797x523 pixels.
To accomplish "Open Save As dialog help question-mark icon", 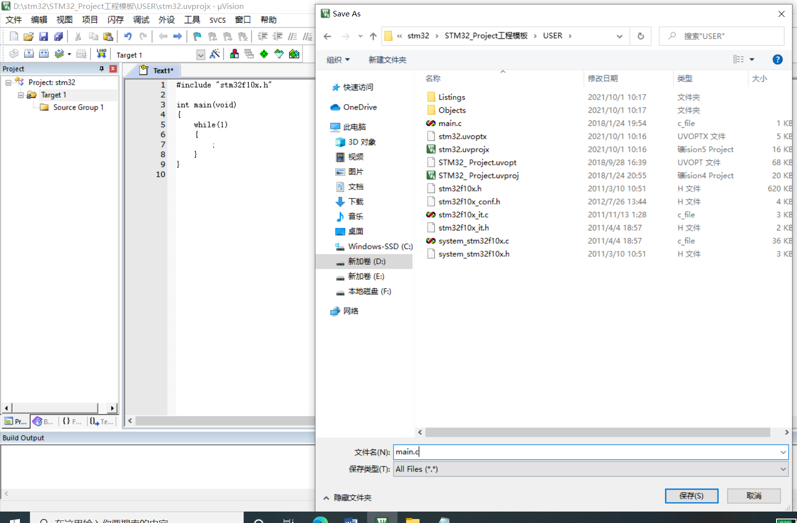I will (x=778, y=60).
